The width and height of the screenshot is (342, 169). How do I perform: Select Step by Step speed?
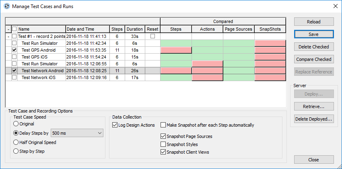[16, 151]
